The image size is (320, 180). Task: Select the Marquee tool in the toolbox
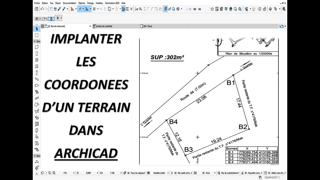[x=37, y=35]
